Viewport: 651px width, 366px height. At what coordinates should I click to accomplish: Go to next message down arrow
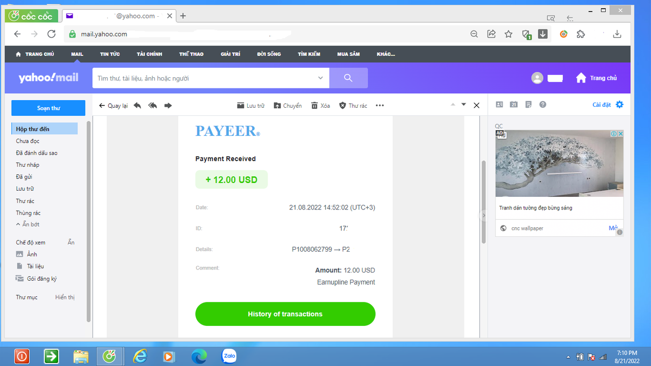click(x=463, y=104)
